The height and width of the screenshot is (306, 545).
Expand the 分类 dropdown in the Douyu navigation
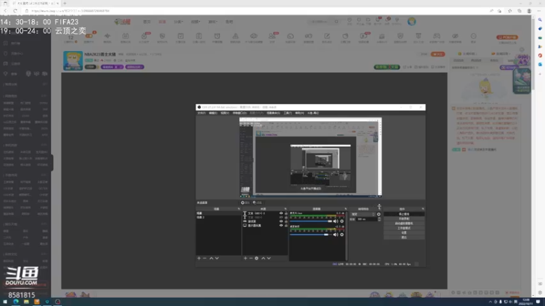178,22
